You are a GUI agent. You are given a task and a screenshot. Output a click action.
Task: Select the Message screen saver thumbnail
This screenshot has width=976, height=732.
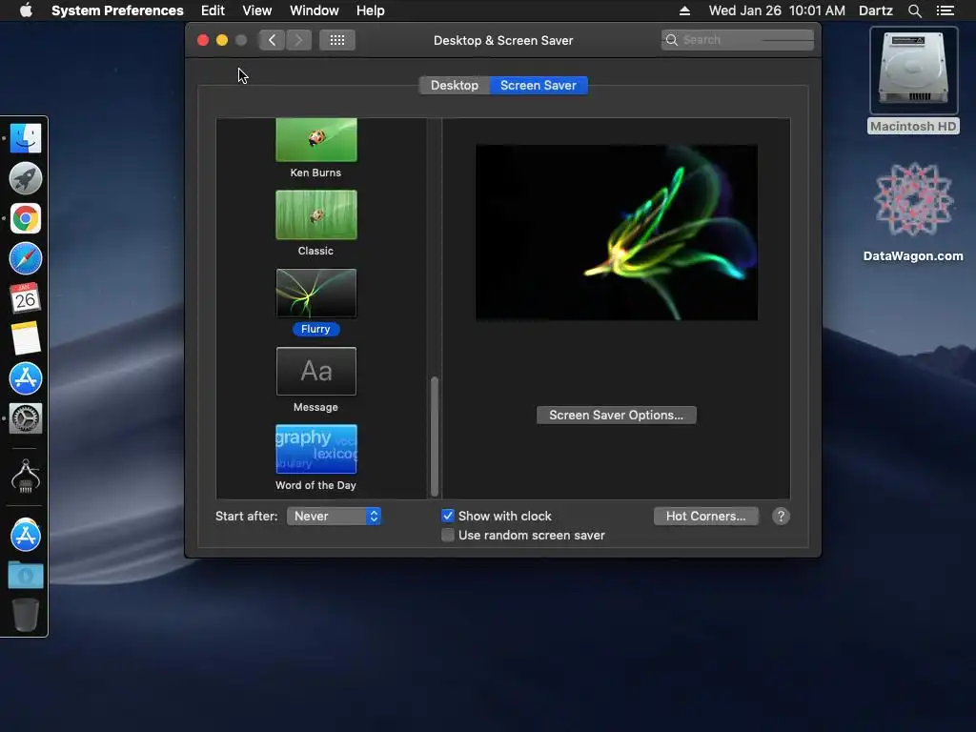click(316, 371)
